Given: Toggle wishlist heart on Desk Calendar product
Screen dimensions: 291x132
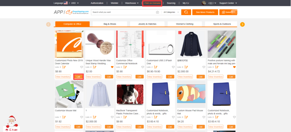Looking at the screenshot, I should pos(82,67).
